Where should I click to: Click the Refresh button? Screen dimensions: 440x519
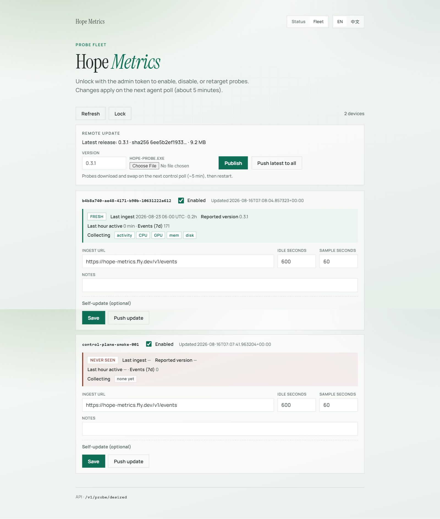point(90,114)
